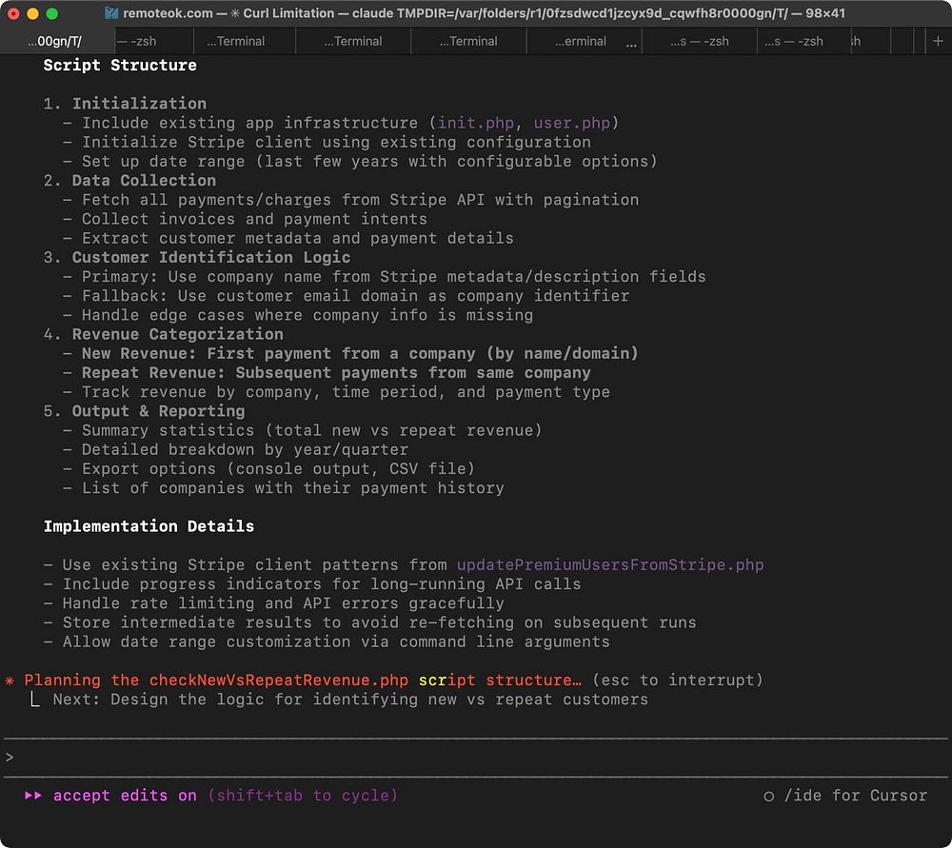Open the first ...s — -zsh tab

click(x=699, y=41)
